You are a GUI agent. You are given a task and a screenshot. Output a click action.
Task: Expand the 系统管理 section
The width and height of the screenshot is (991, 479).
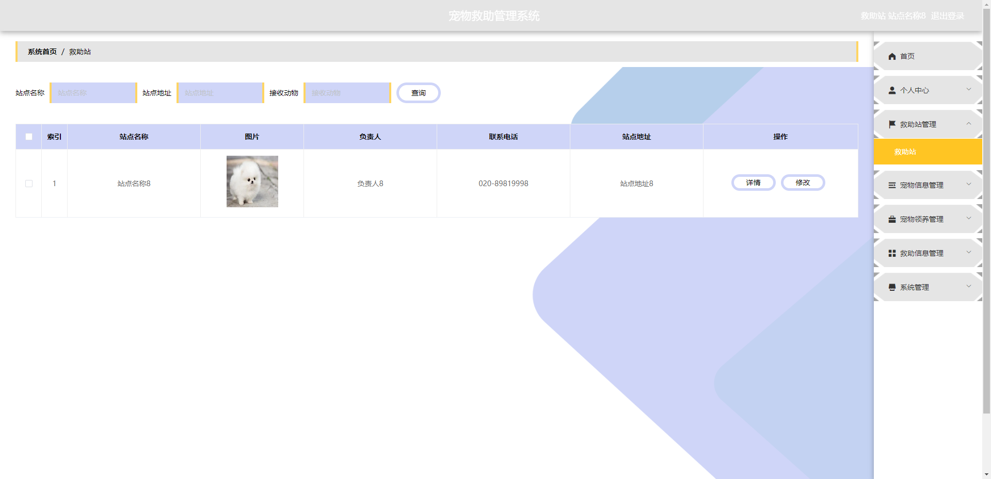[x=969, y=287]
